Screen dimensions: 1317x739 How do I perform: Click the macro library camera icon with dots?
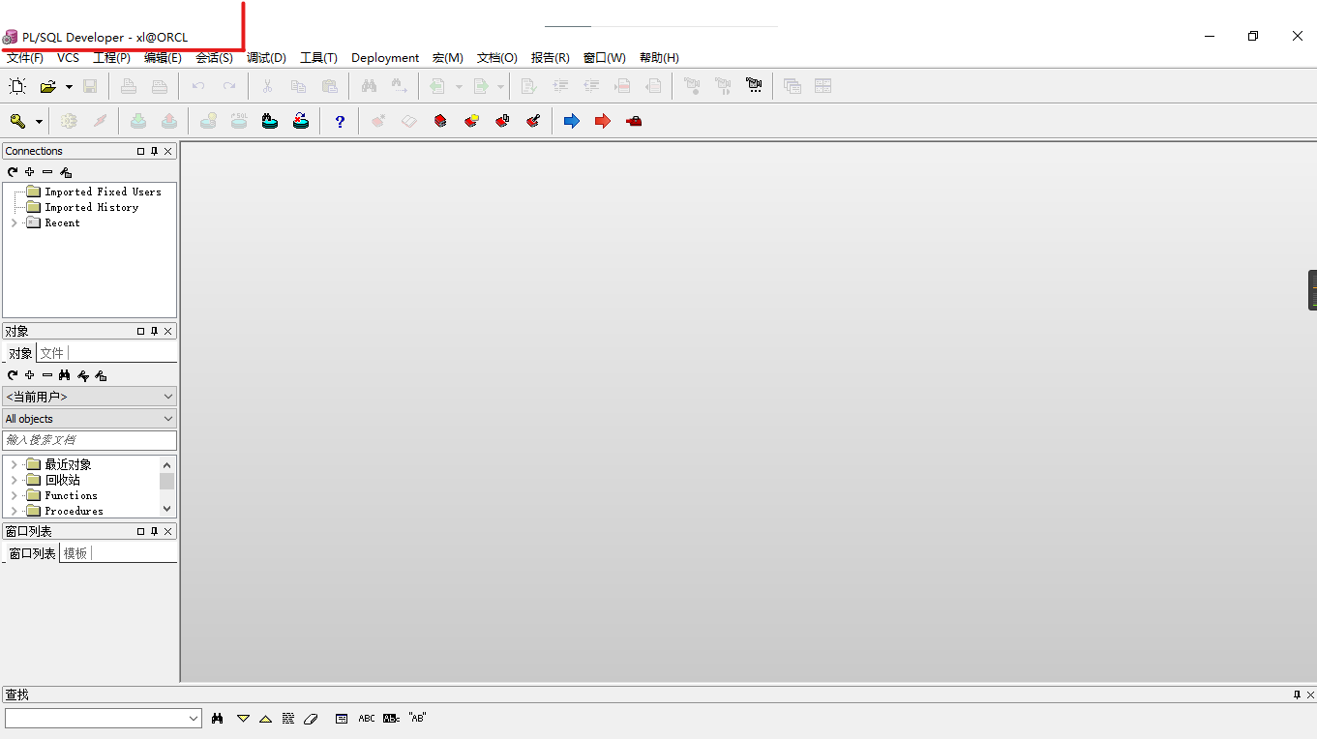tap(754, 86)
